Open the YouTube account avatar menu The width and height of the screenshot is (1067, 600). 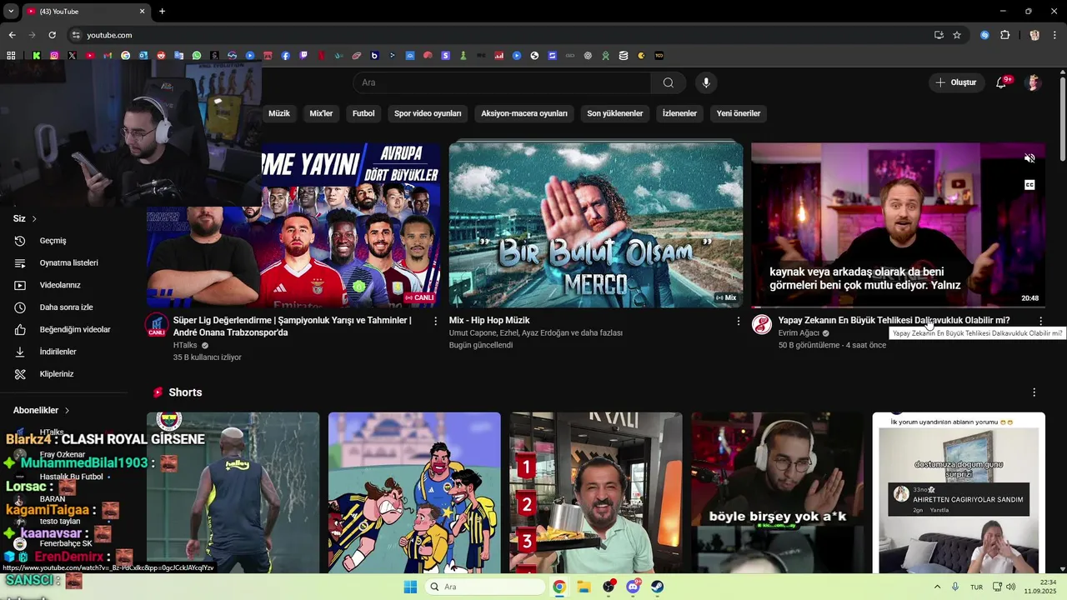[x=1034, y=82]
